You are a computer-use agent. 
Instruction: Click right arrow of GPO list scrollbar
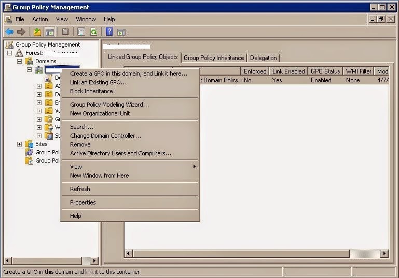coord(384,253)
